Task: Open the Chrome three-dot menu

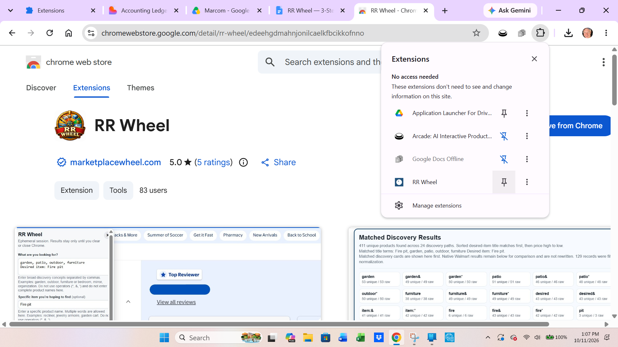Action: coord(606,33)
